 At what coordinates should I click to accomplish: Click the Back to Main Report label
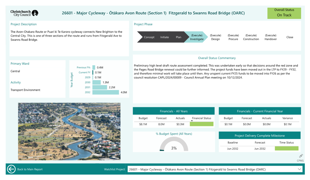30,169
